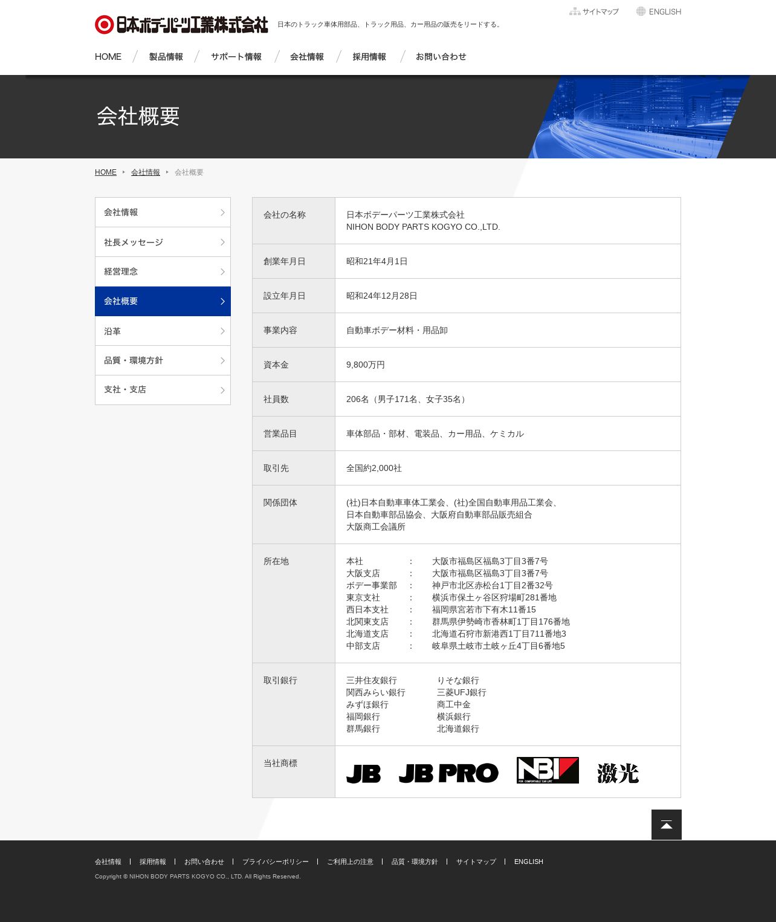Open the footer プライバシーポリシー link
Screen dimensions: 776x922
[x=276, y=862]
